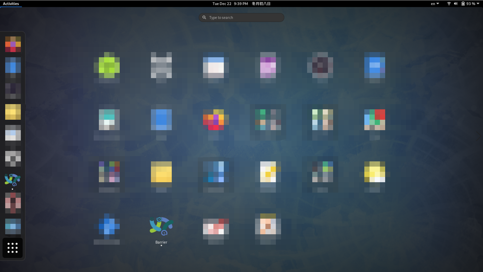
Task: Click the Show Applications grid button
Action: tap(12, 248)
